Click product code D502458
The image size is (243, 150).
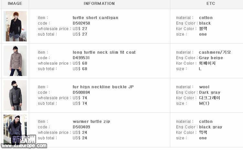(81, 23)
